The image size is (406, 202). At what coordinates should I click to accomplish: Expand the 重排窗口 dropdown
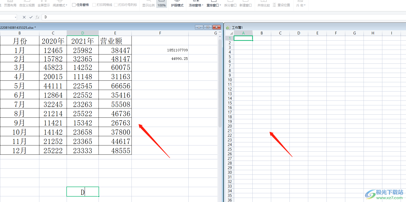[220, 5]
